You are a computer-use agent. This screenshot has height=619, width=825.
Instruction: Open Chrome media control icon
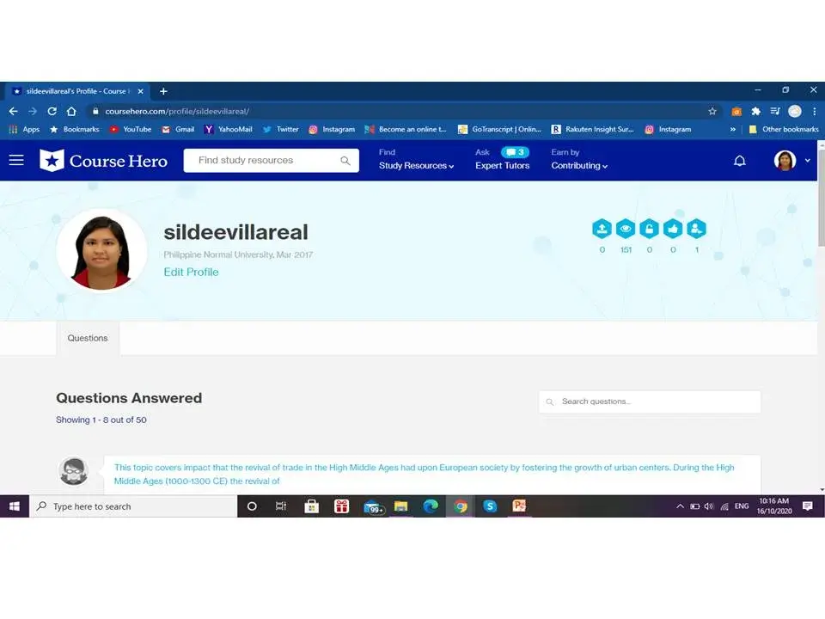(775, 111)
